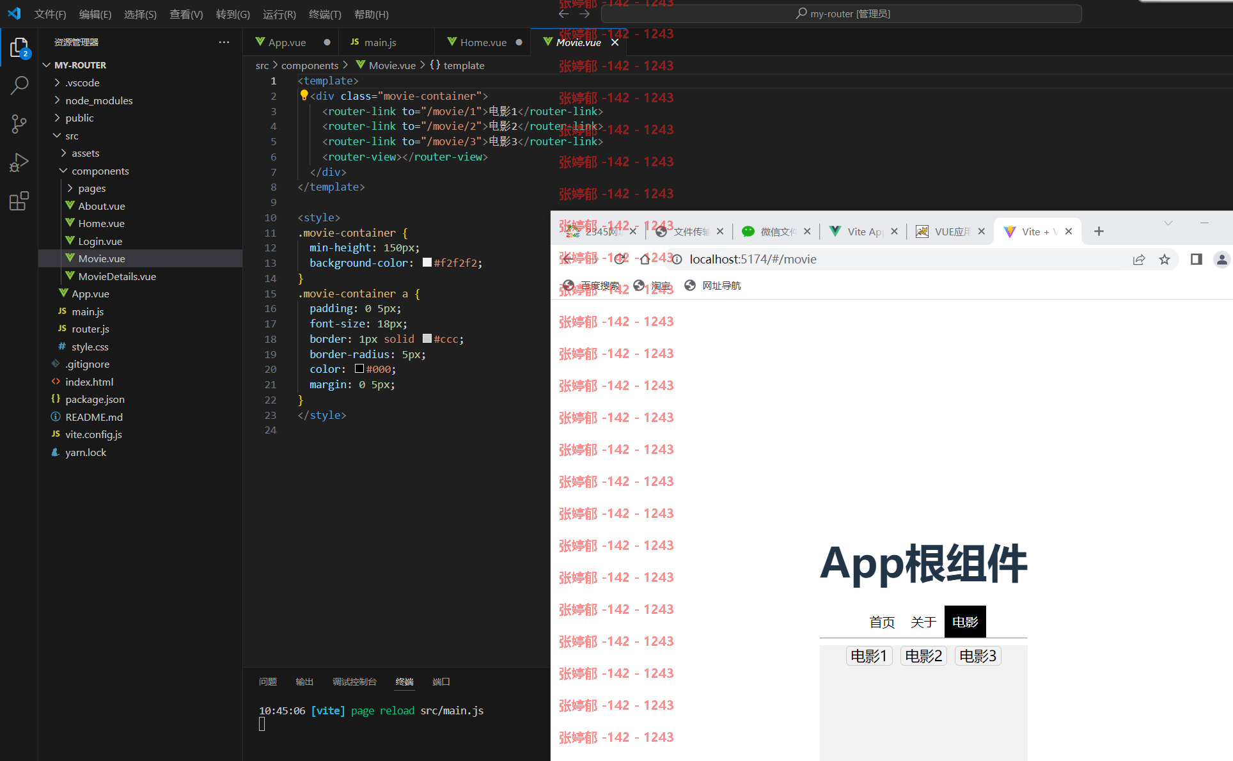The image size is (1233, 761).
Task: Switch to the 端口 panel tab
Action: (441, 682)
